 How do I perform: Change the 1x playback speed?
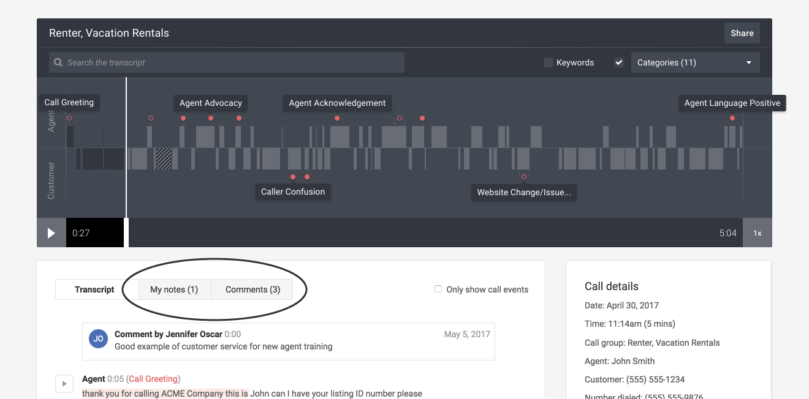(758, 233)
